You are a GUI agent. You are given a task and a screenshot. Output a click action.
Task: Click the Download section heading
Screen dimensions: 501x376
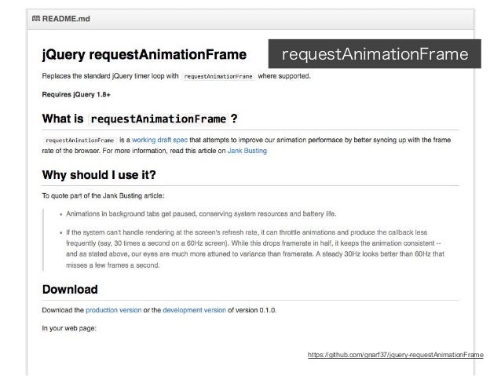point(70,290)
